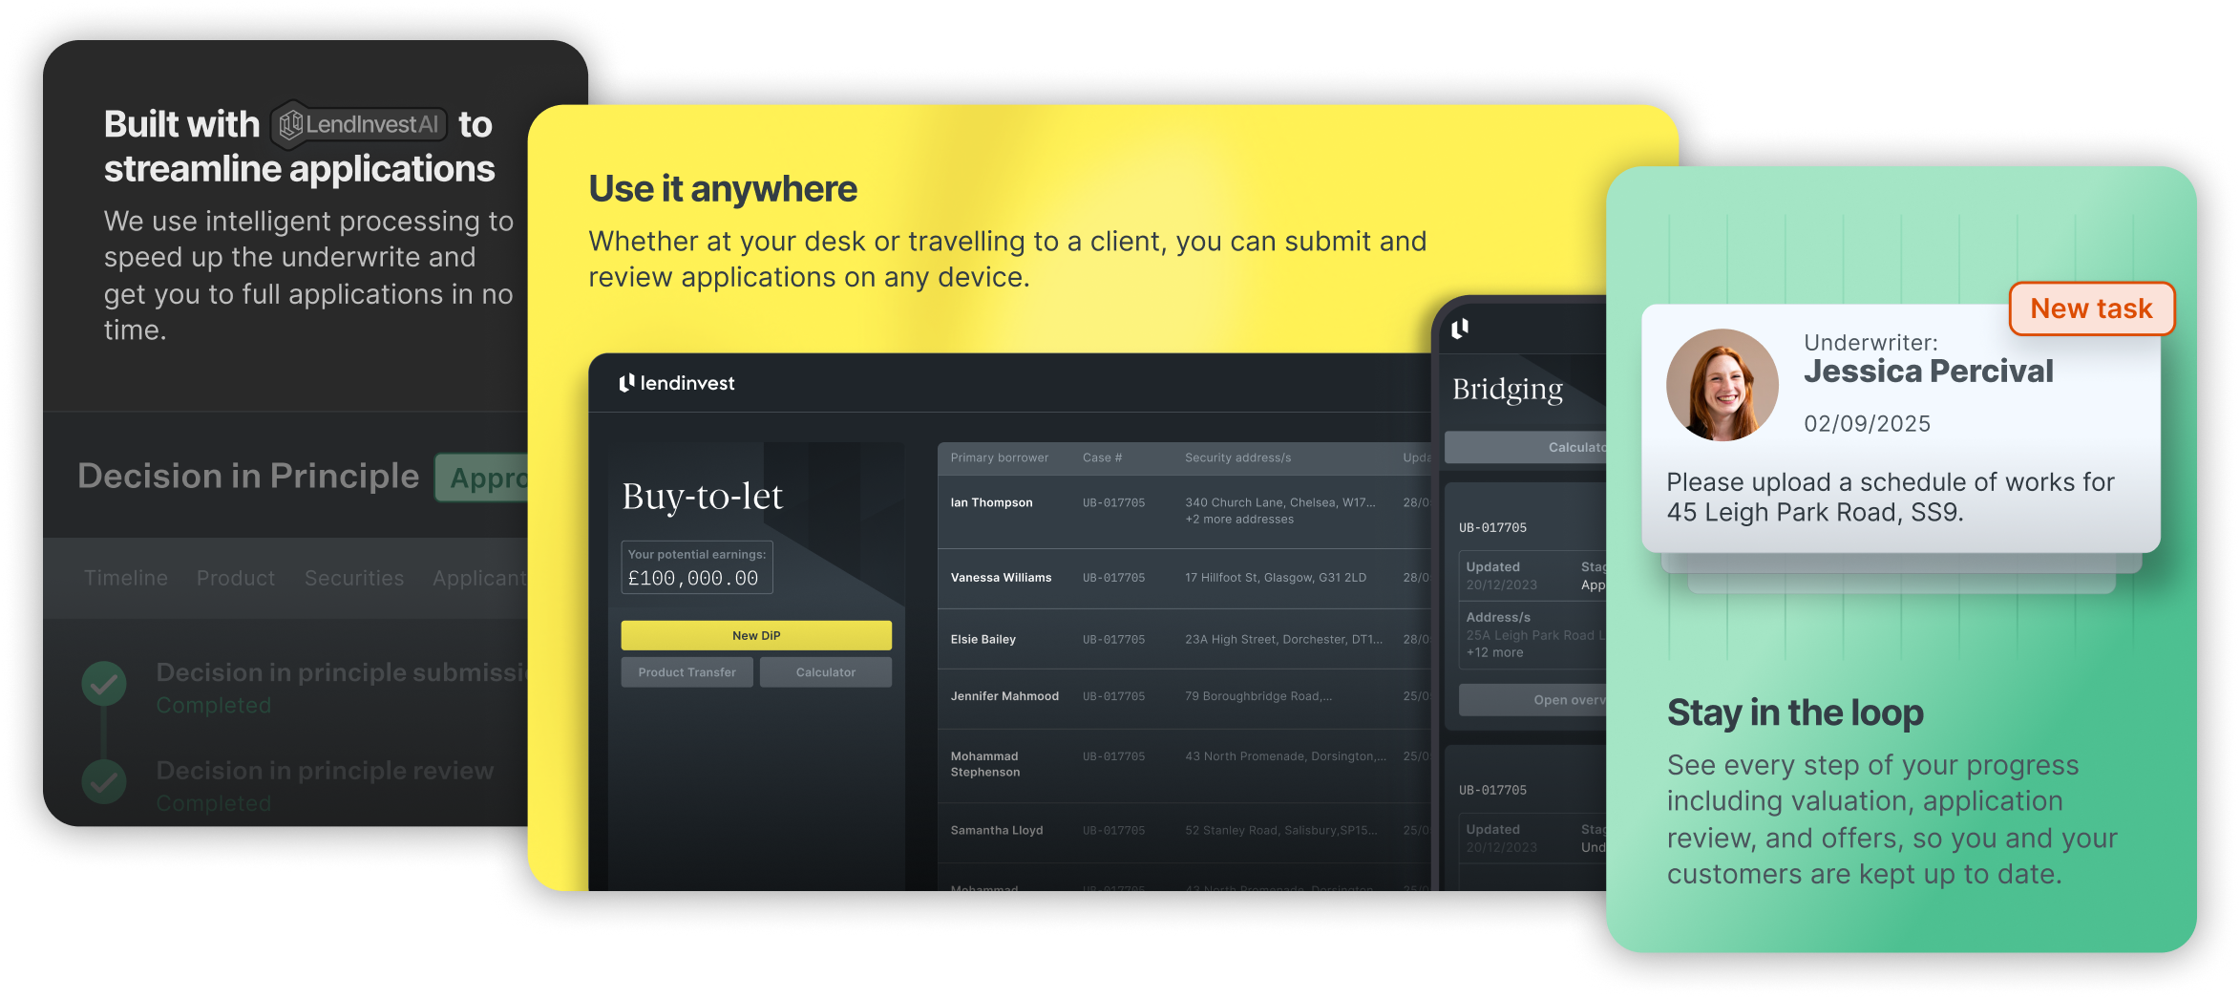Click Jessica Percival's profile photo

(x=1722, y=385)
